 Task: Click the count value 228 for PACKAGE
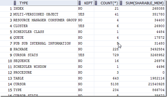116,49
